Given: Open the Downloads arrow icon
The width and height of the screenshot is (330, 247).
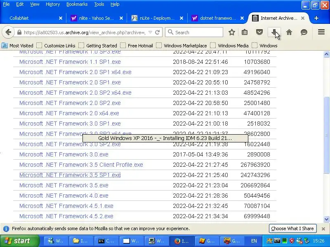Looking at the screenshot, I should pyautogui.click(x=274, y=33).
